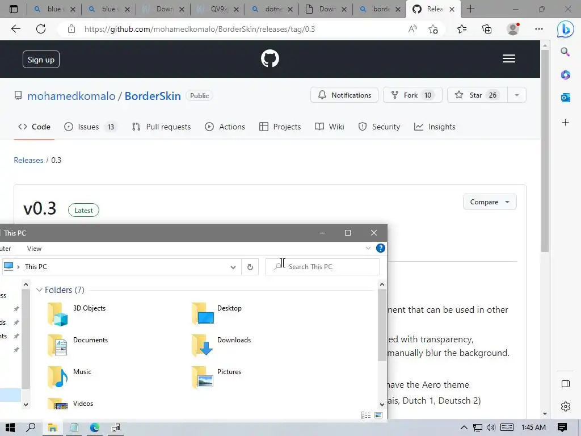Open the Bing chat sidebar icon

point(566,29)
